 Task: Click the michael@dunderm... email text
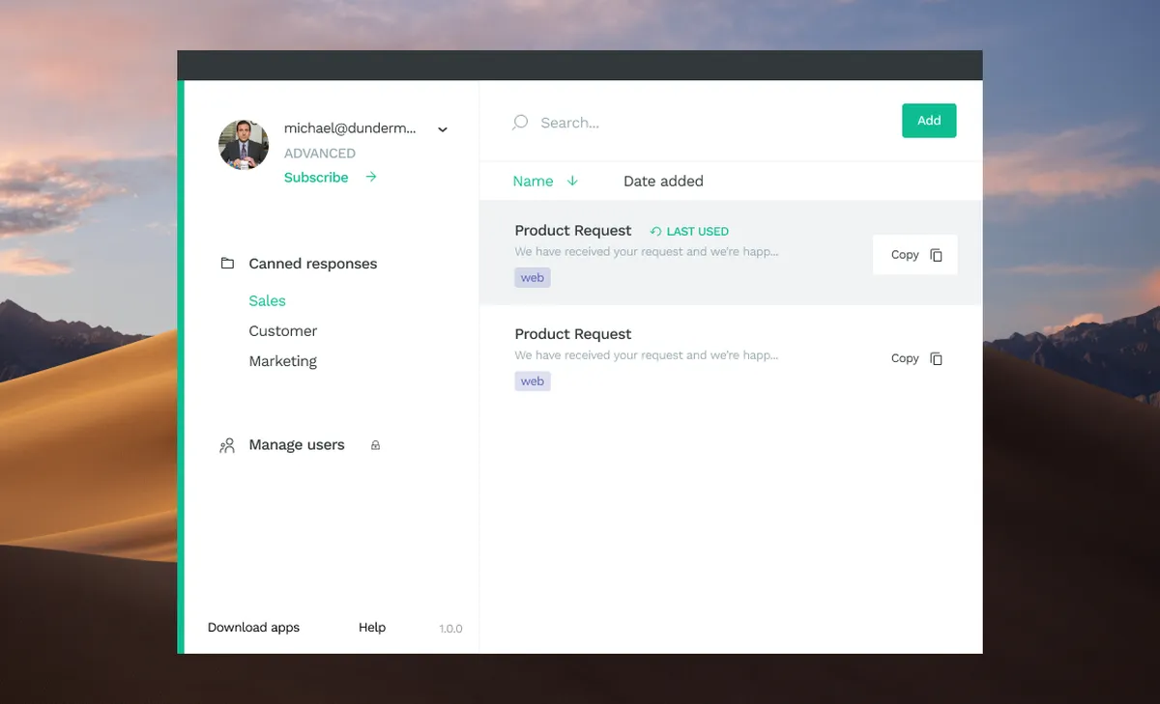pos(350,128)
